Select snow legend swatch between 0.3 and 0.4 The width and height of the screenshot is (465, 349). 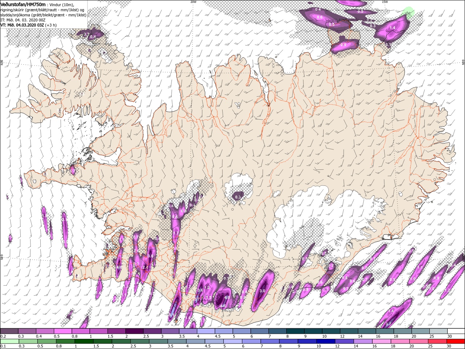coord(27,331)
